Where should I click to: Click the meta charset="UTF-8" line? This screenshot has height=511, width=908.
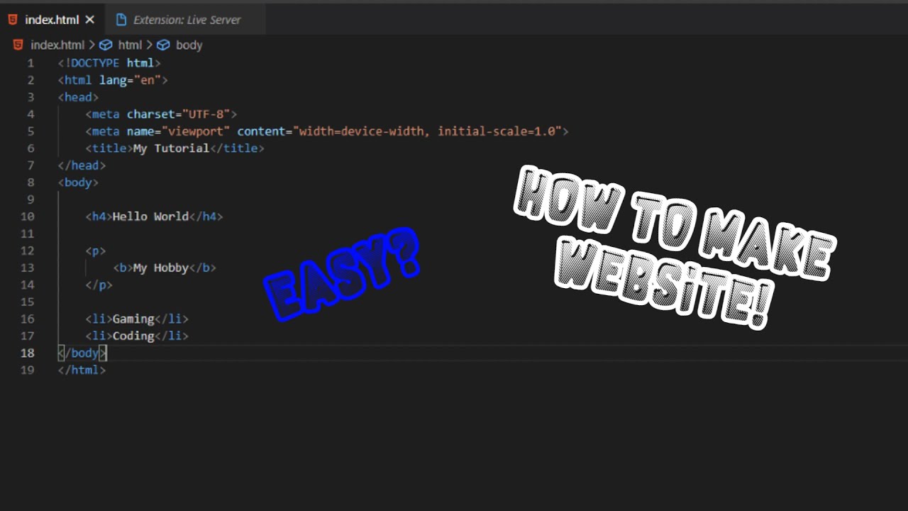161,114
